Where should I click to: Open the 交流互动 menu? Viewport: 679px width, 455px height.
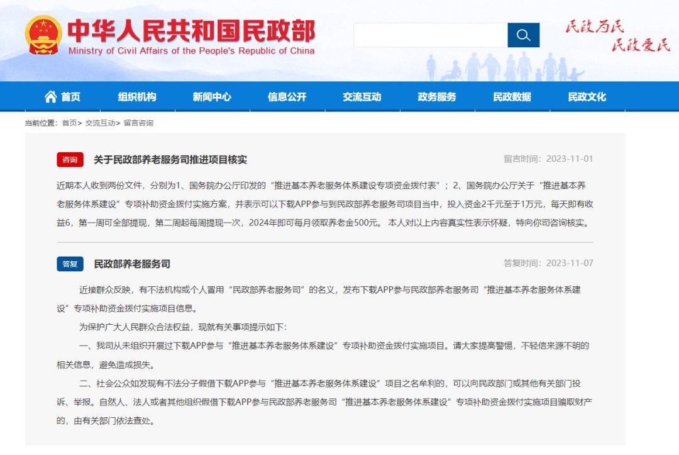pyautogui.click(x=362, y=97)
